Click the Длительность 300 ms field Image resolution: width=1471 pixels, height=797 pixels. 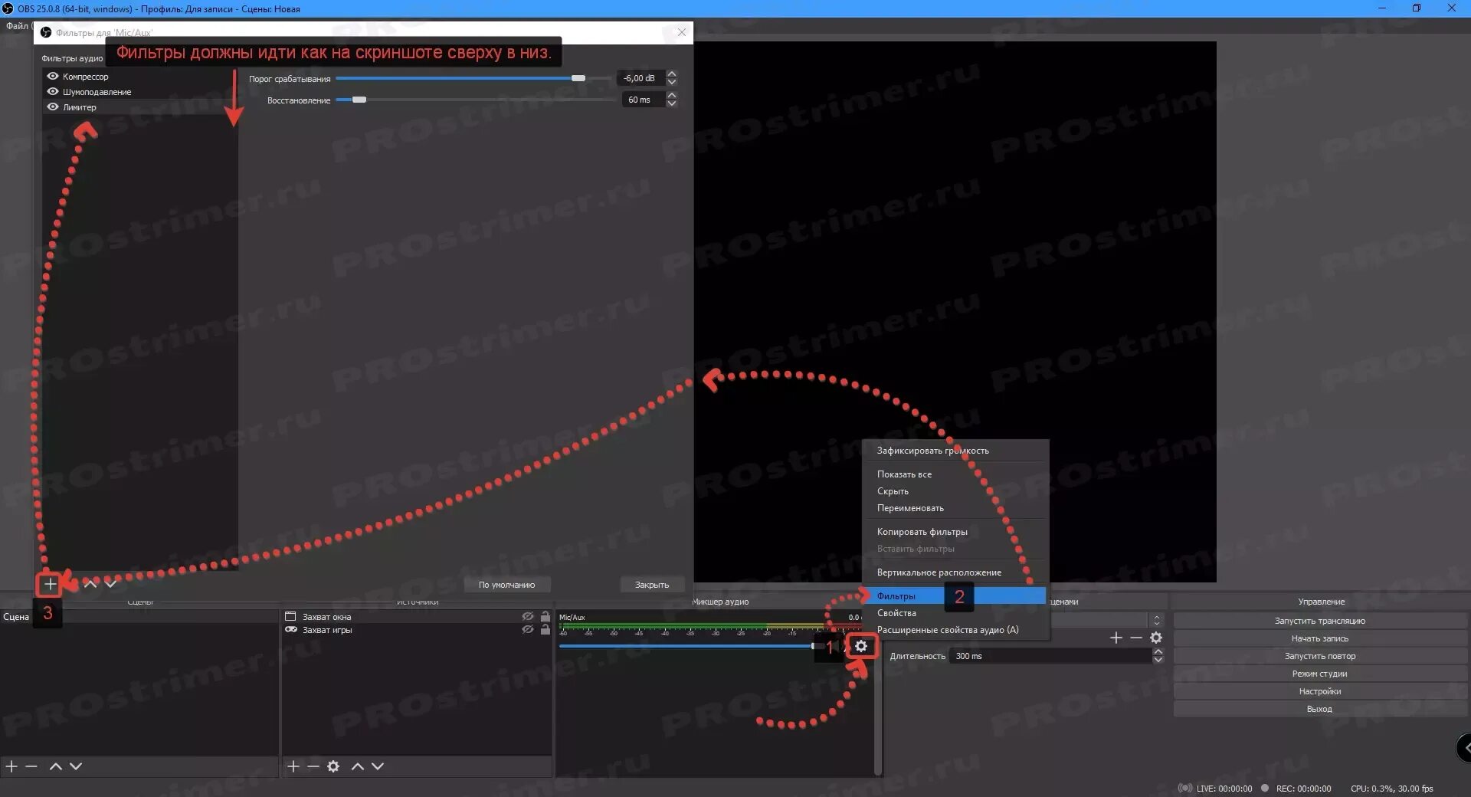pos(1050,656)
